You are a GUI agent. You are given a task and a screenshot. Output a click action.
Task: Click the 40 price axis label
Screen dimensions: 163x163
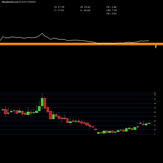[155, 103]
